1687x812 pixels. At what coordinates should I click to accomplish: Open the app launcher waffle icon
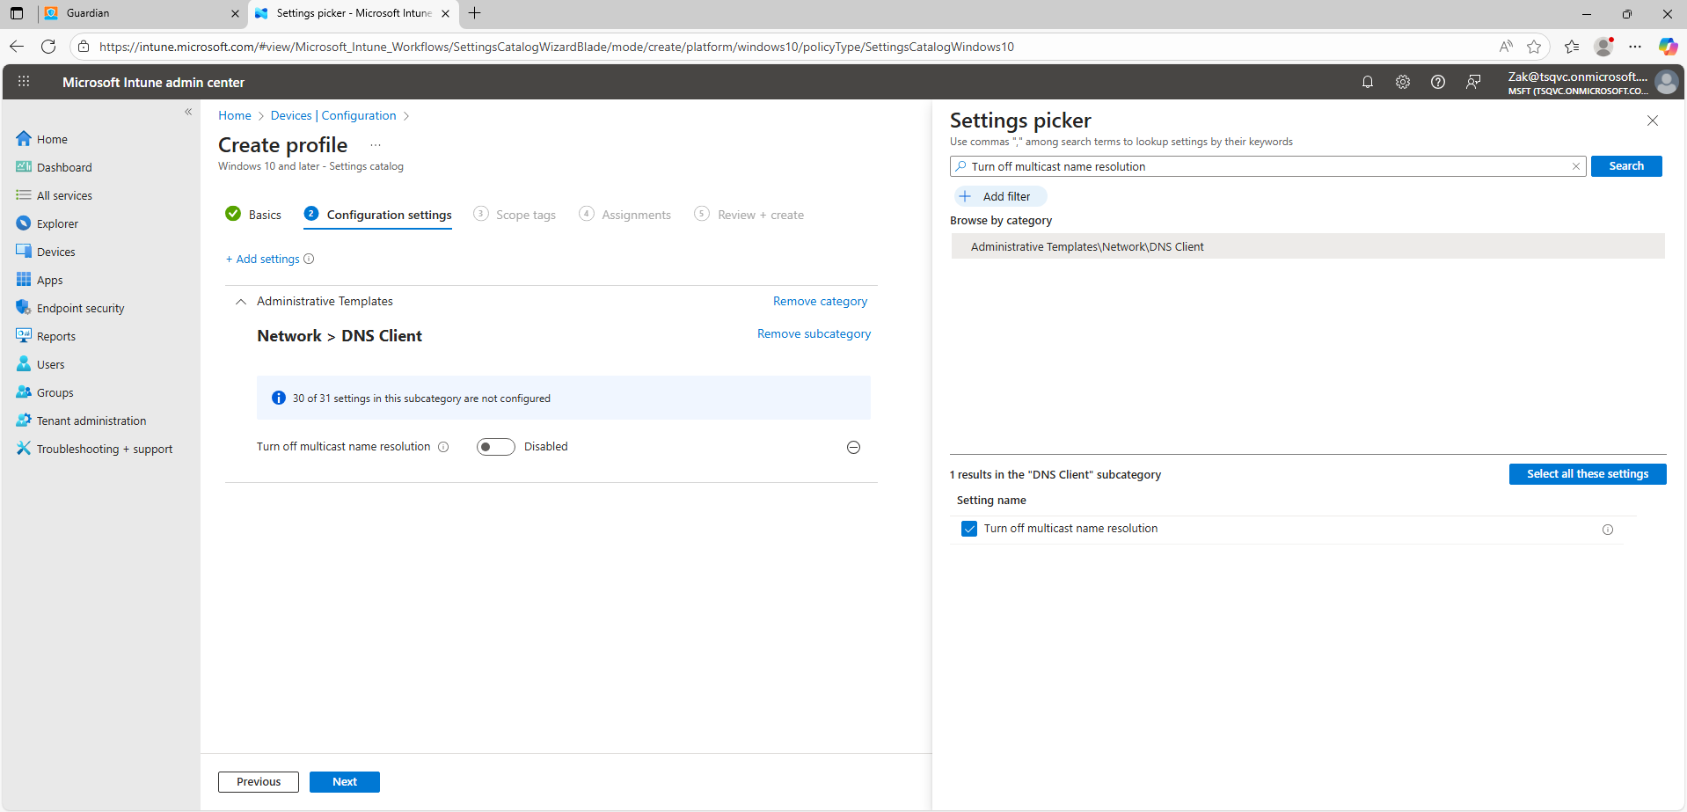[24, 82]
